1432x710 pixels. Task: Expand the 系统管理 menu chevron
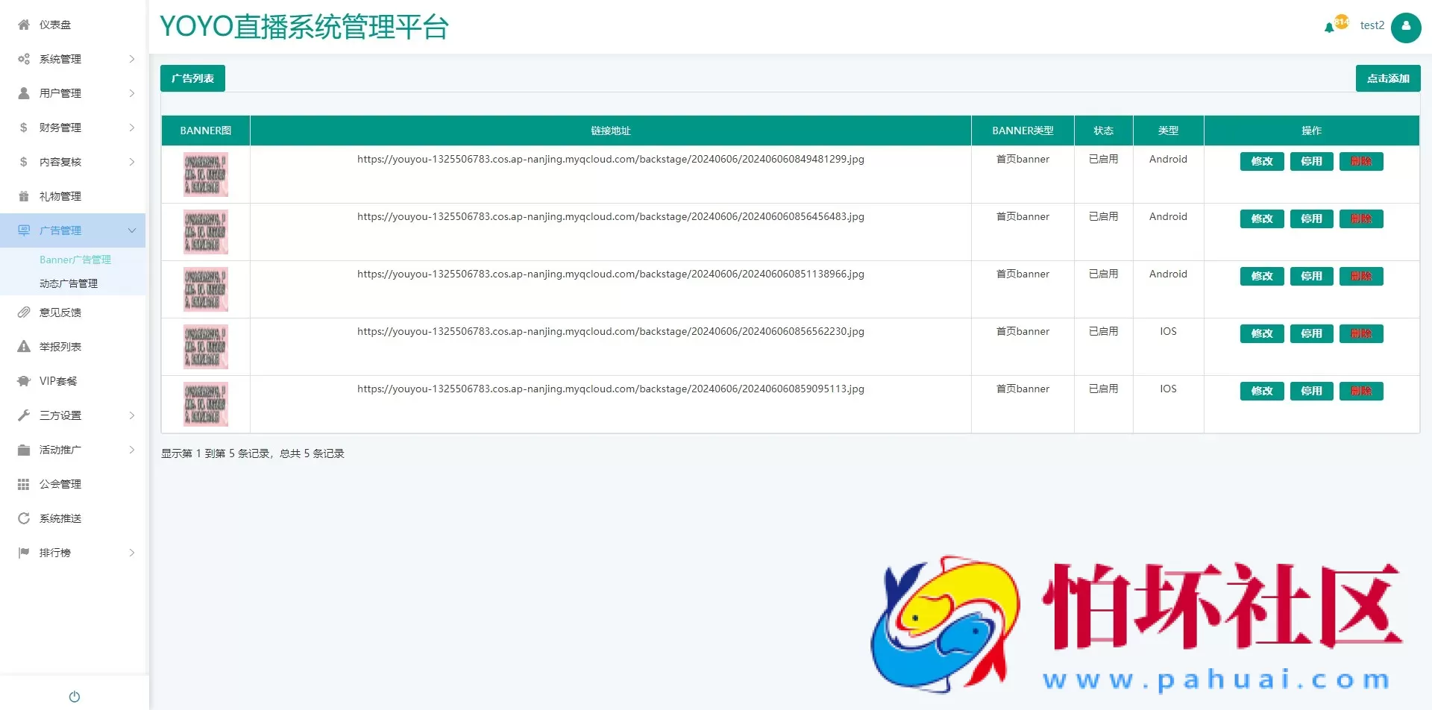[132, 59]
